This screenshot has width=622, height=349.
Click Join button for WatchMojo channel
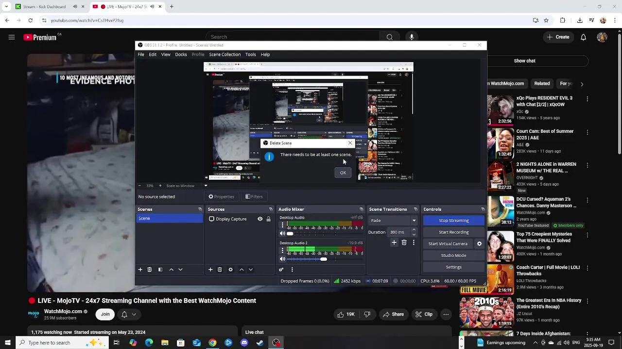[x=105, y=314]
